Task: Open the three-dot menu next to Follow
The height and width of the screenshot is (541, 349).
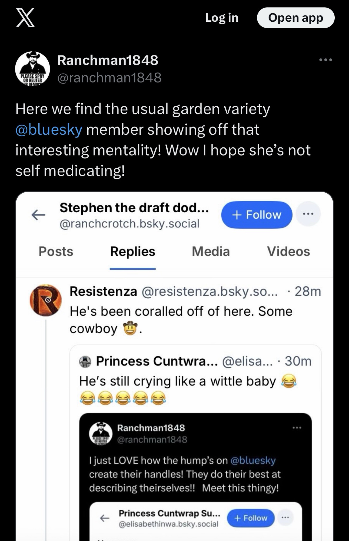Action: point(308,214)
